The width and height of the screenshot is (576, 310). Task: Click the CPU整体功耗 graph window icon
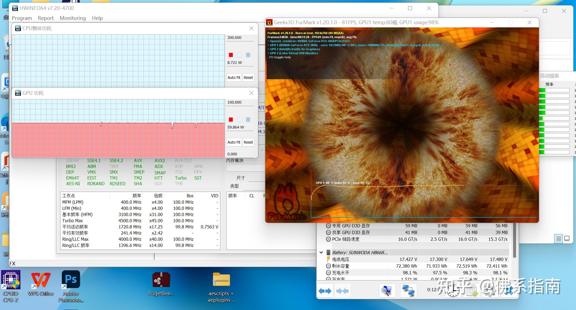(18, 28)
